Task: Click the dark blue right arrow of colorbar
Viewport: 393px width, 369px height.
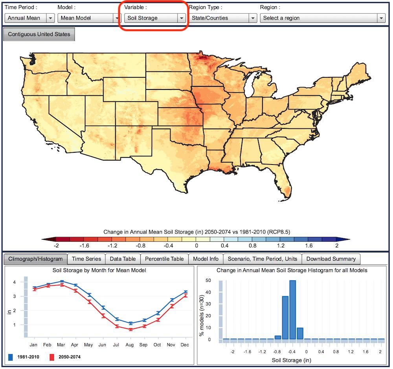Action: tap(343, 239)
